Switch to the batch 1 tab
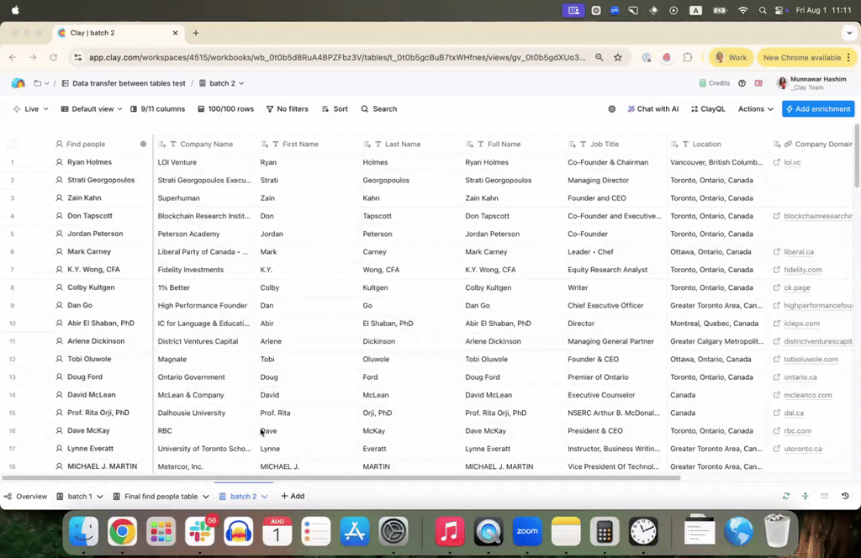861x558 pixels. [79, 497]
